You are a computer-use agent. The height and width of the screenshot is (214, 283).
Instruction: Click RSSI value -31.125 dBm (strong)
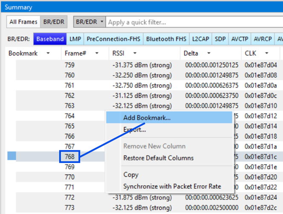point(142,95)
